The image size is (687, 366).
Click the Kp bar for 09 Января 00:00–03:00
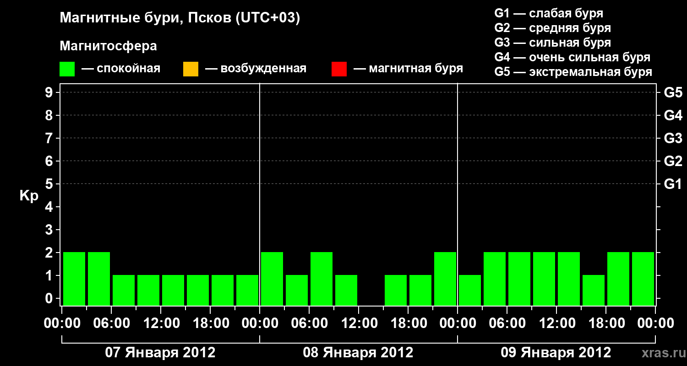point(470,290)
